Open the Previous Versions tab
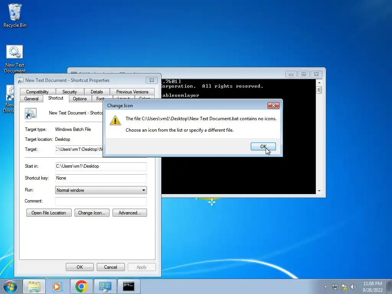This screenshot has width=392, height=294. [x=132, y=92]
